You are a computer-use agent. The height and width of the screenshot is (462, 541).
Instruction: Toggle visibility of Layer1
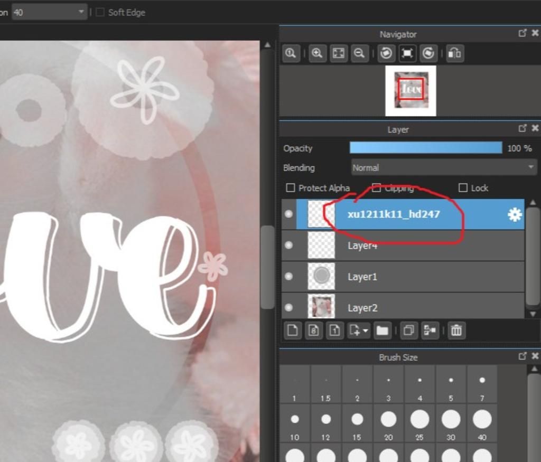[289, 277]
